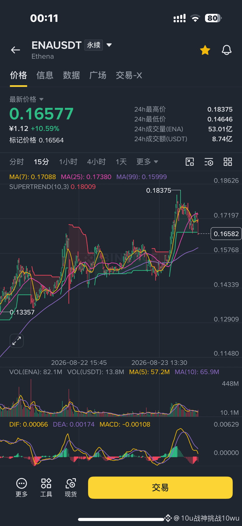
Task: Open price alert bell icon
Action: (x=227, y=50)
